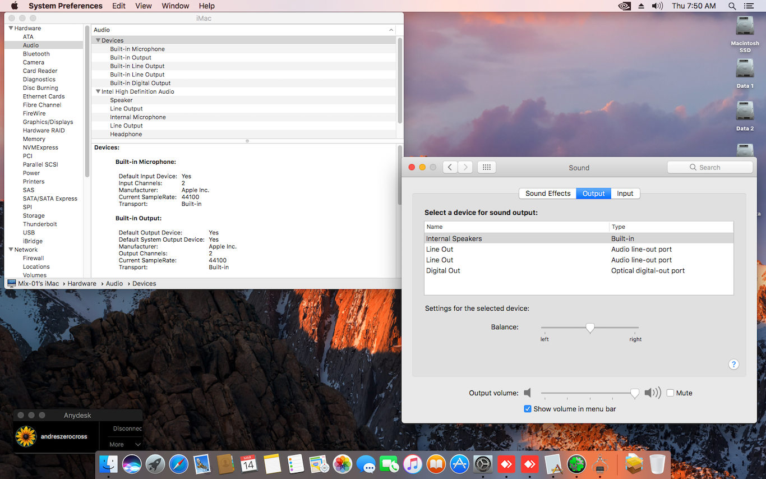Switch to the Sound Effects tab
Screen dimensions: 766x479
tap(548, 194)
